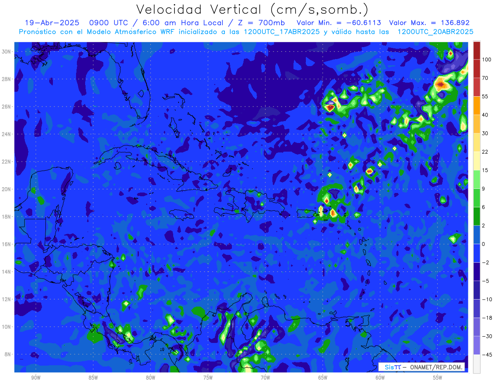Click the colorbar value '15'

[x=485, y=170]
